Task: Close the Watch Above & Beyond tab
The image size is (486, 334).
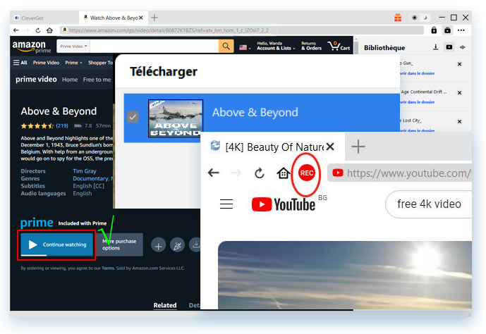Action: [x=141, y=18]
